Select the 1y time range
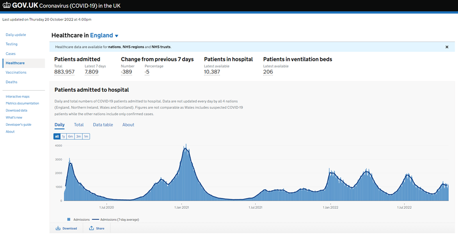 [63, 137]
